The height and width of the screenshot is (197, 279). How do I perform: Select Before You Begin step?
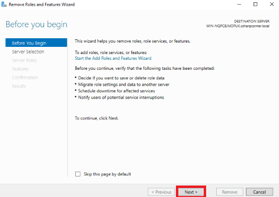click(36, 43)
